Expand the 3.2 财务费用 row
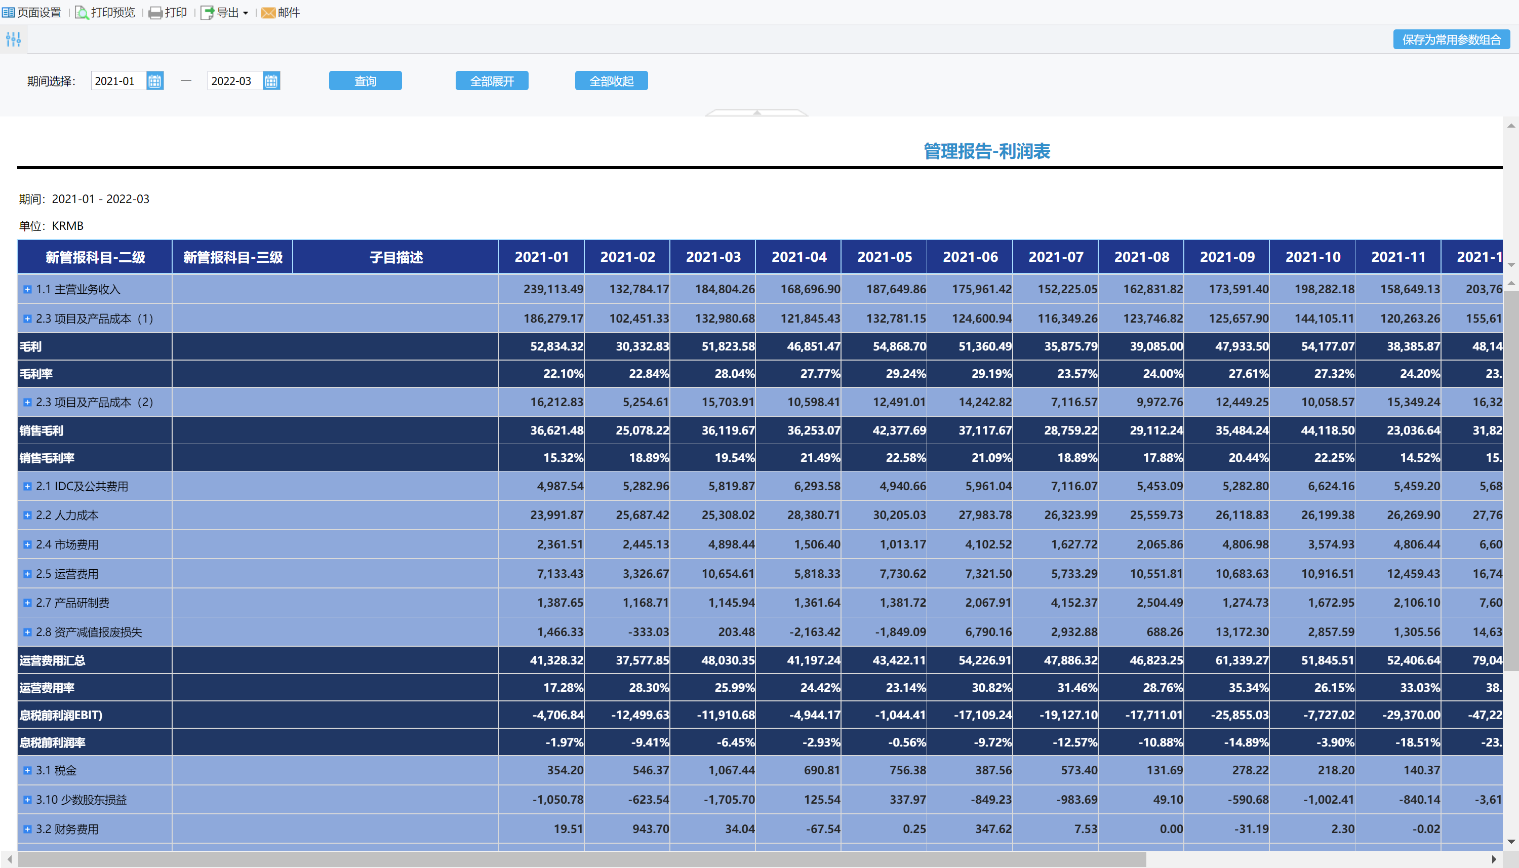This screenshot has width=1519, height=868. 27,829
